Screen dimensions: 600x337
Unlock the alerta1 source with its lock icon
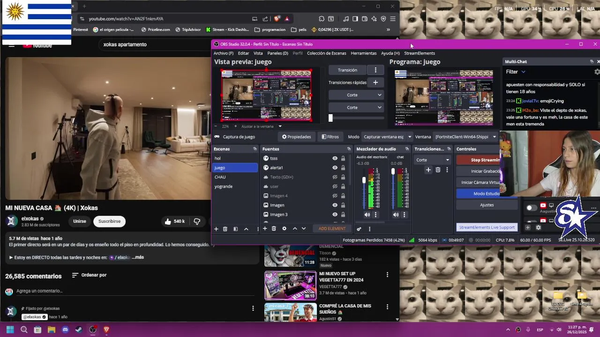click(x=343, y=168)
